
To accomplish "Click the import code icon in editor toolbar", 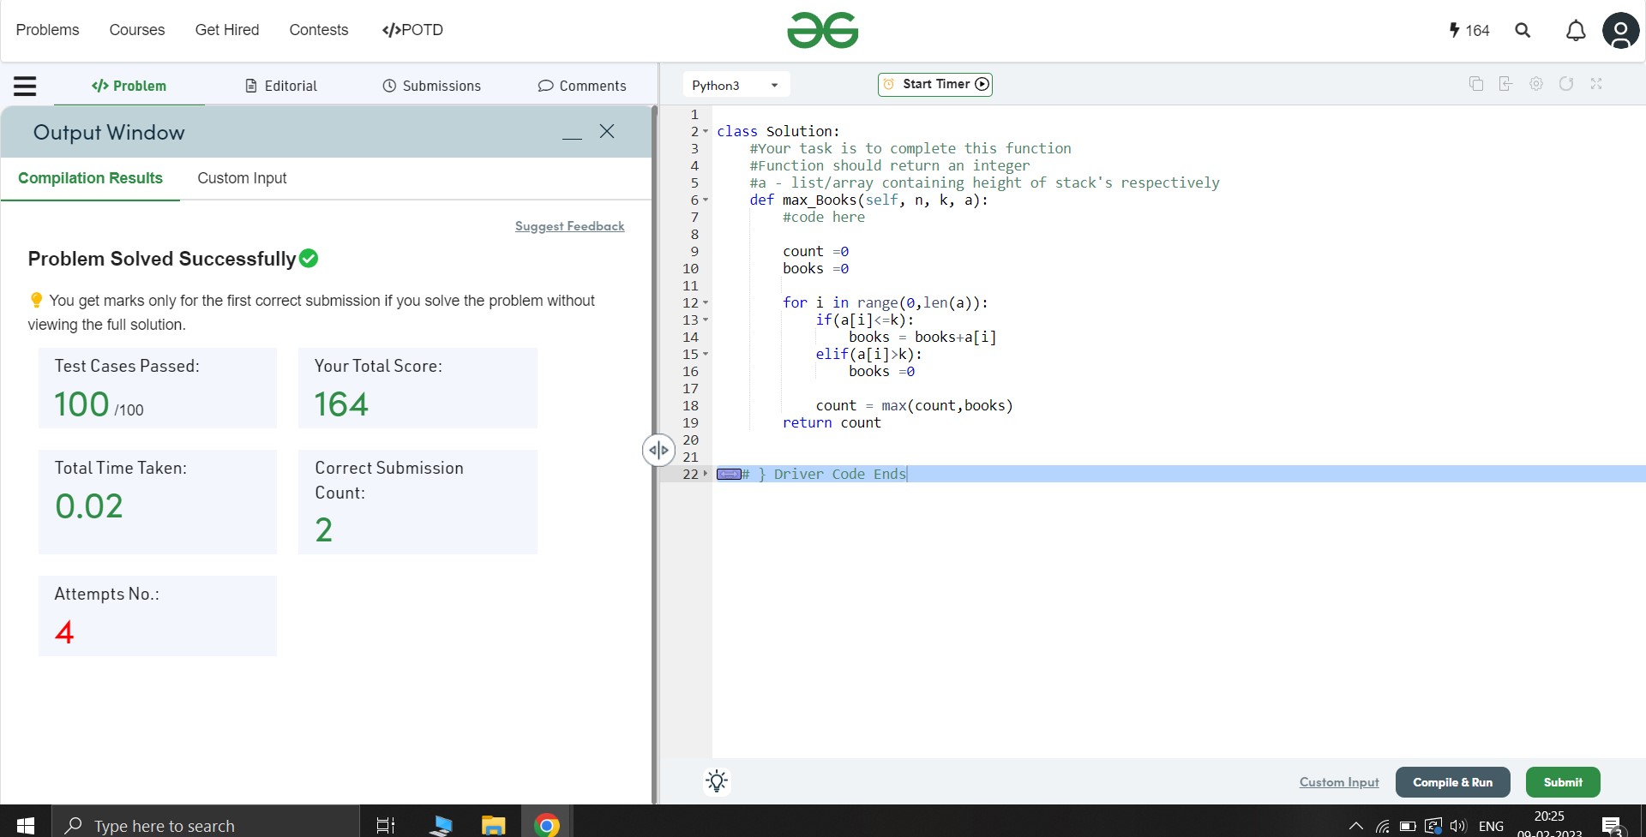I will pos(1505,84).
